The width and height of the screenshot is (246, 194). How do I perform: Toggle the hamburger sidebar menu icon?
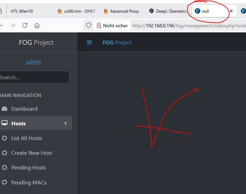(x=89, y=42)
